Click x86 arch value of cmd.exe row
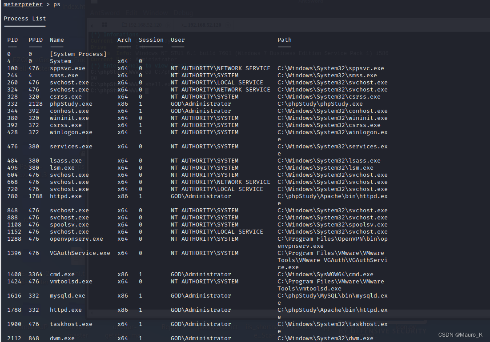This screenshot has height=342, width=490. tap(123, 274)
